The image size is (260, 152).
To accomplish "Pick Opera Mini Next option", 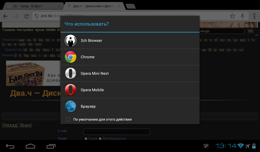I will [x=130, y=73].
